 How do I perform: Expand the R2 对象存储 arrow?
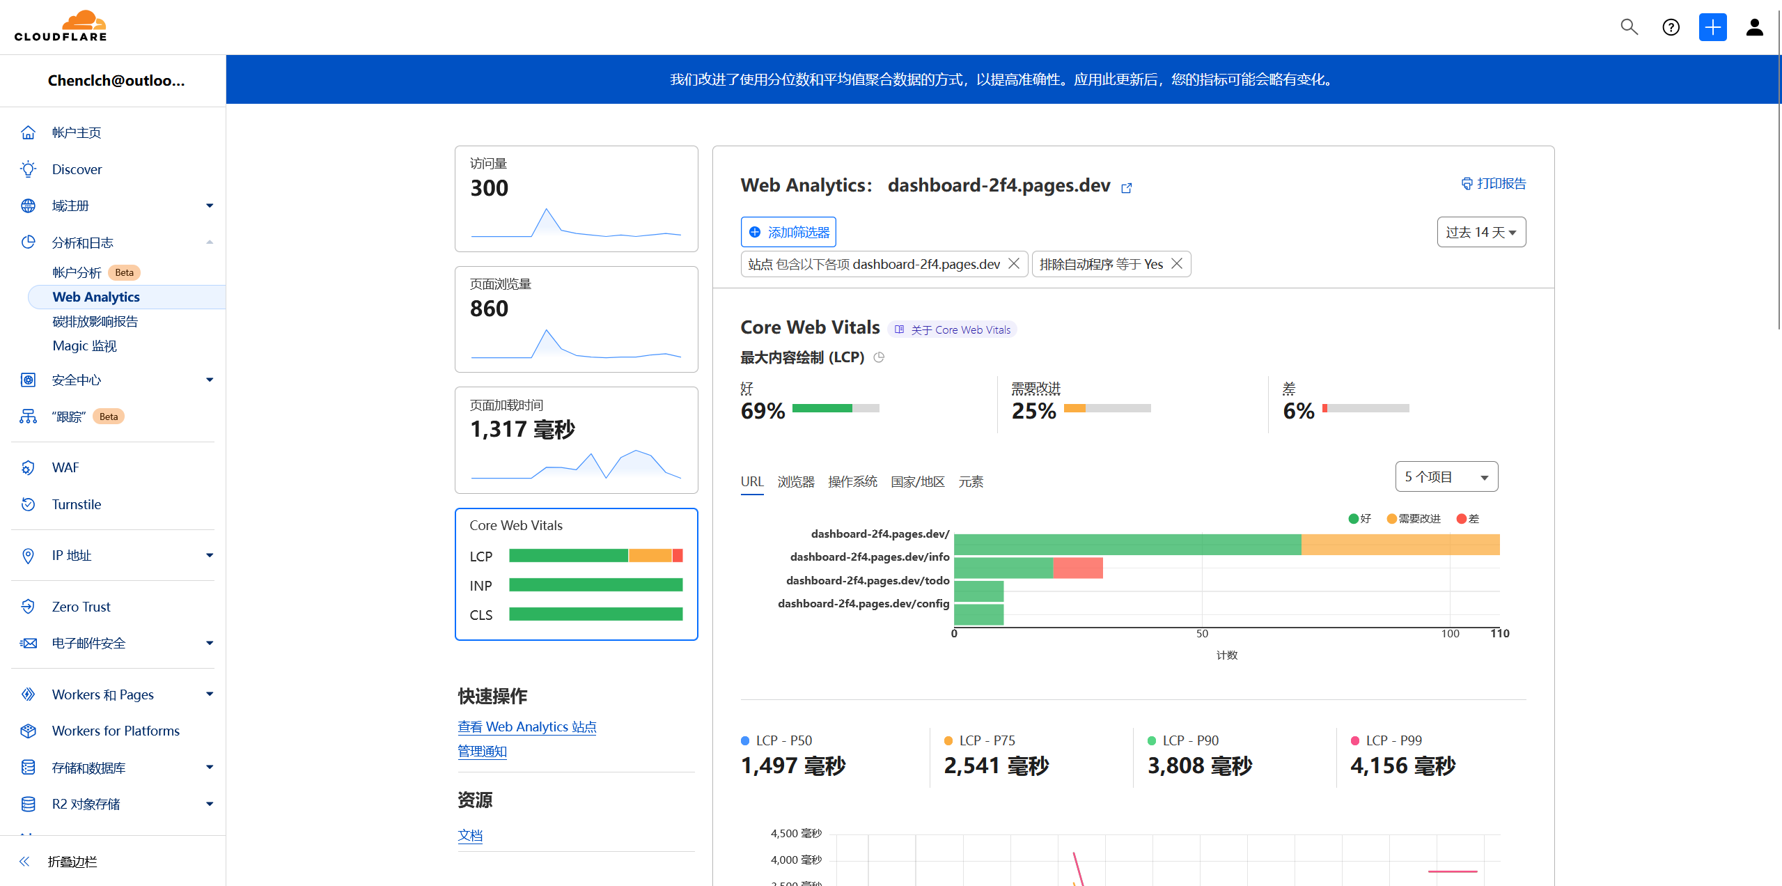[x=210, y=804]
